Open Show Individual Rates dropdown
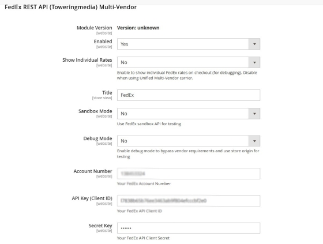This screenshot has width=323, height=244. tap(189, 62)
